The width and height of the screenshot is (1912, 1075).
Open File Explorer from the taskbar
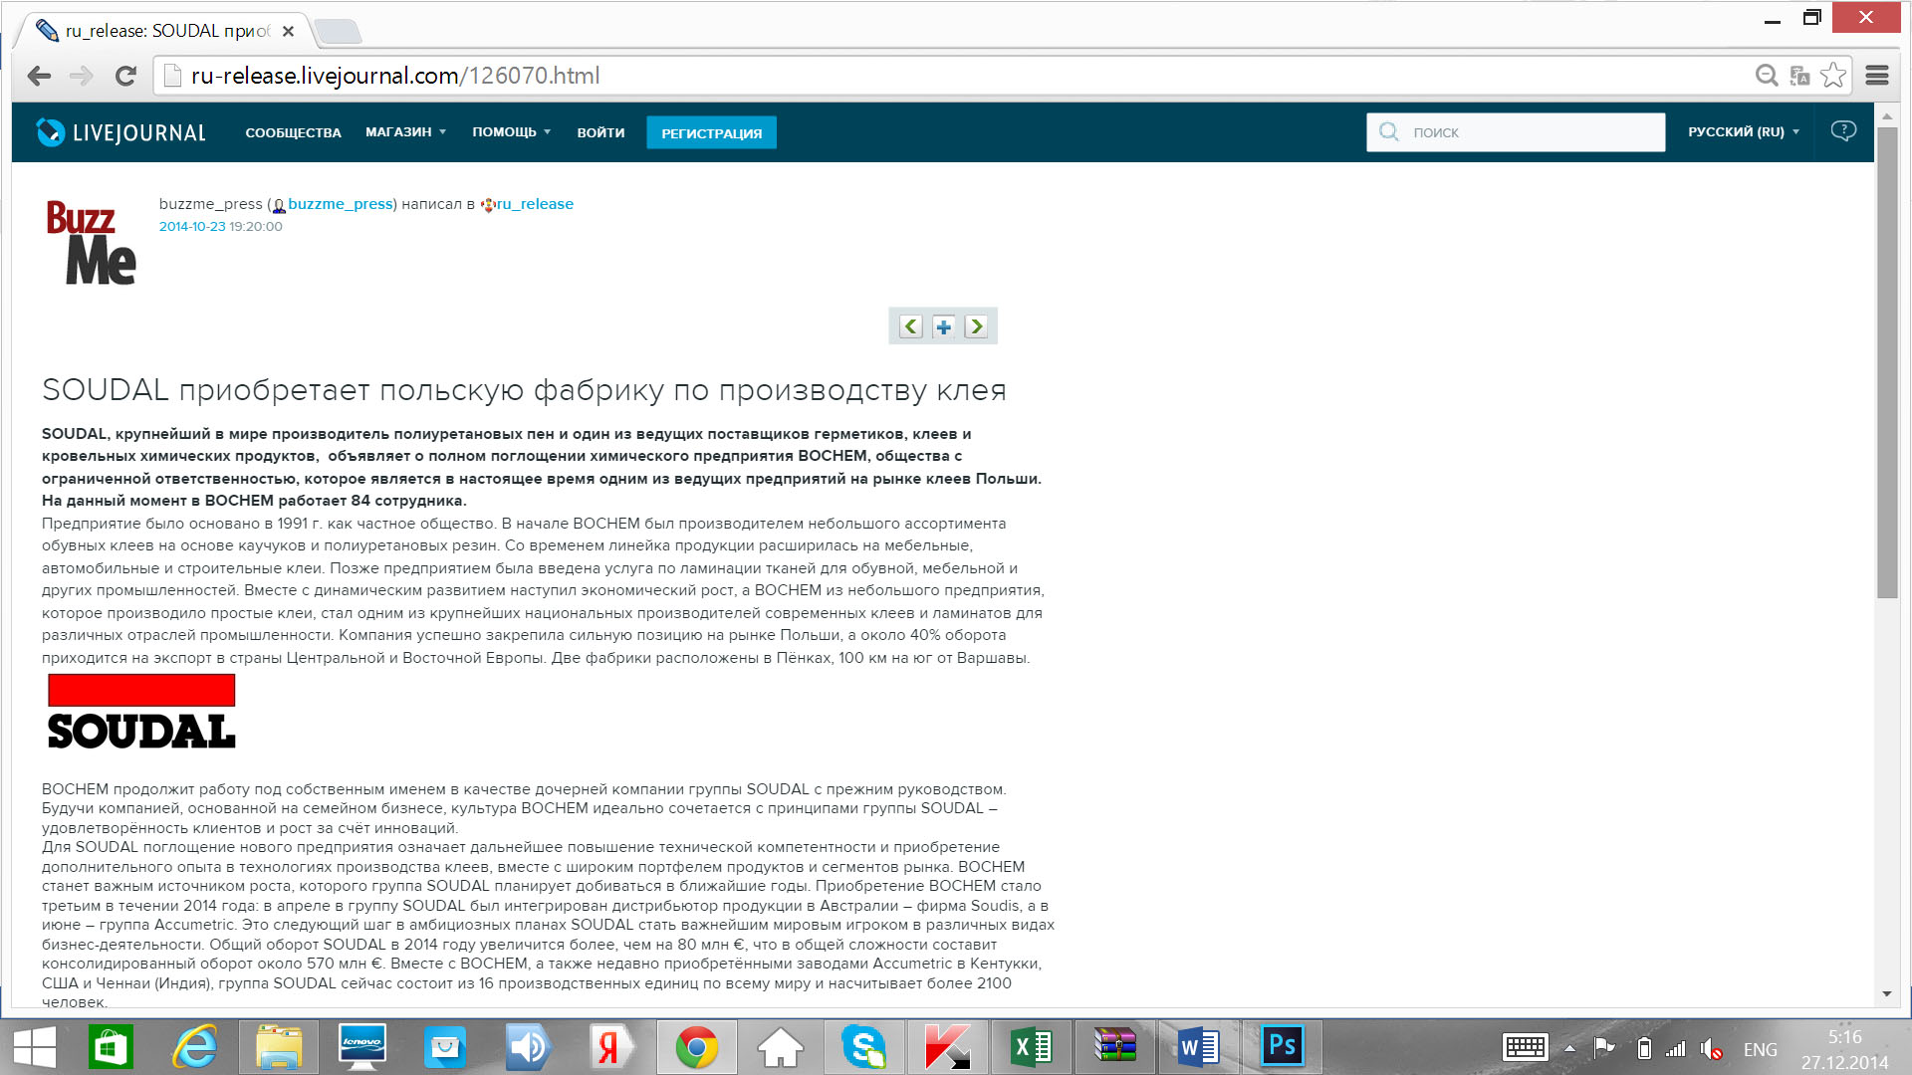click(278, 1047)
